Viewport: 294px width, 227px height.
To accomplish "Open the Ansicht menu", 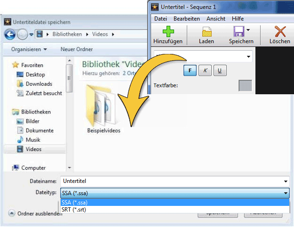I will (x=215, y=19).
